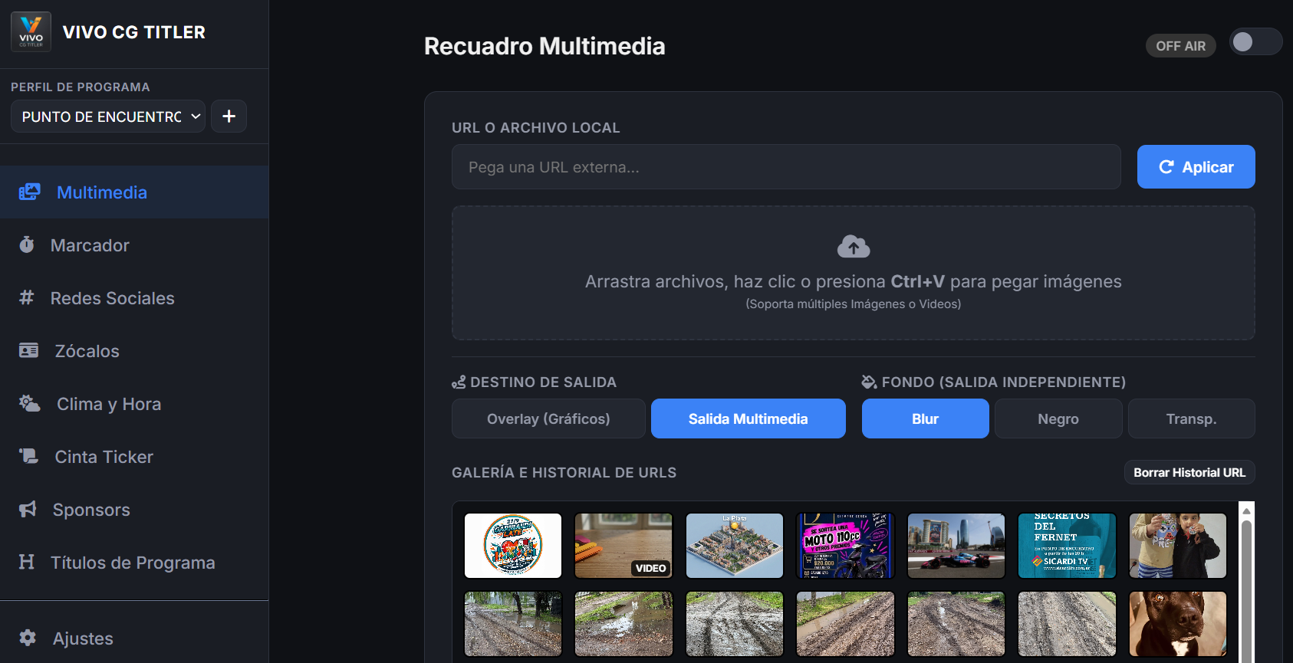This screenshot has width=1293, height=663.
Task: Click the Multimedia photo-video sidebar icon
Action: click(29, 192)
